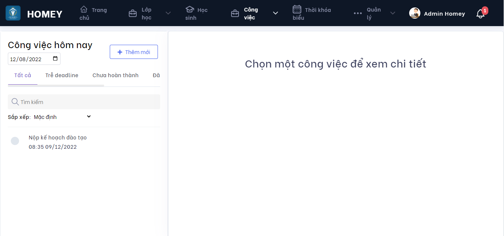Click the briefcase icon beside Công việc
The height and width of the screenshot is (236, 504).
235,13
